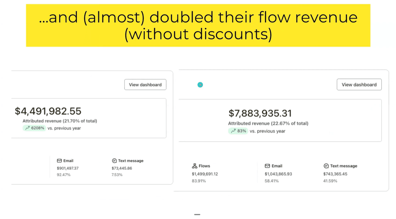Click the Email envelope icon above $1,043,865.93
Viewport: 396px width, 219px height.
(267, 166)
